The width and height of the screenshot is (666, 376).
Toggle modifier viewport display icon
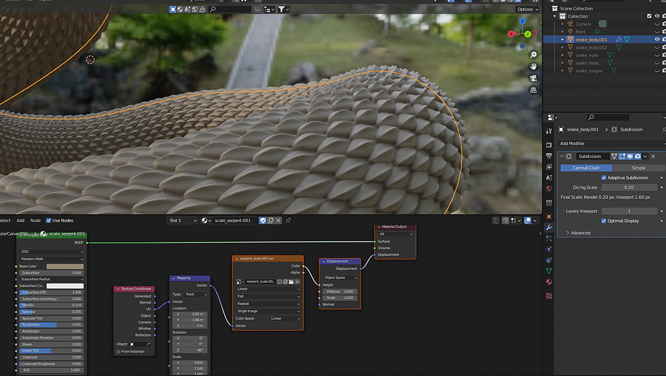pos(630,156)
